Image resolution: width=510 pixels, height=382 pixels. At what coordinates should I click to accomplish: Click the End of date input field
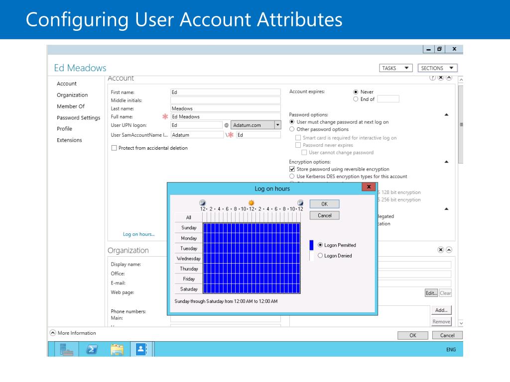coord(388,99)
